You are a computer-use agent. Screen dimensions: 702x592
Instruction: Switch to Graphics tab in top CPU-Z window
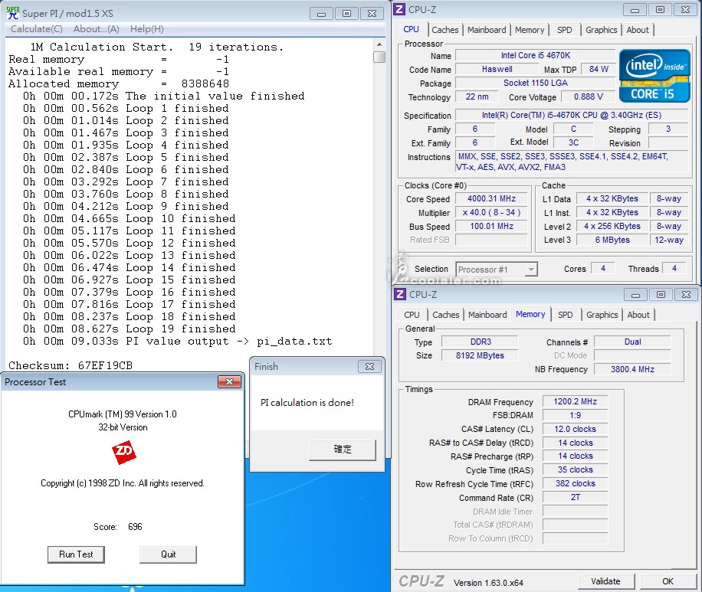[x=602, y=30]
